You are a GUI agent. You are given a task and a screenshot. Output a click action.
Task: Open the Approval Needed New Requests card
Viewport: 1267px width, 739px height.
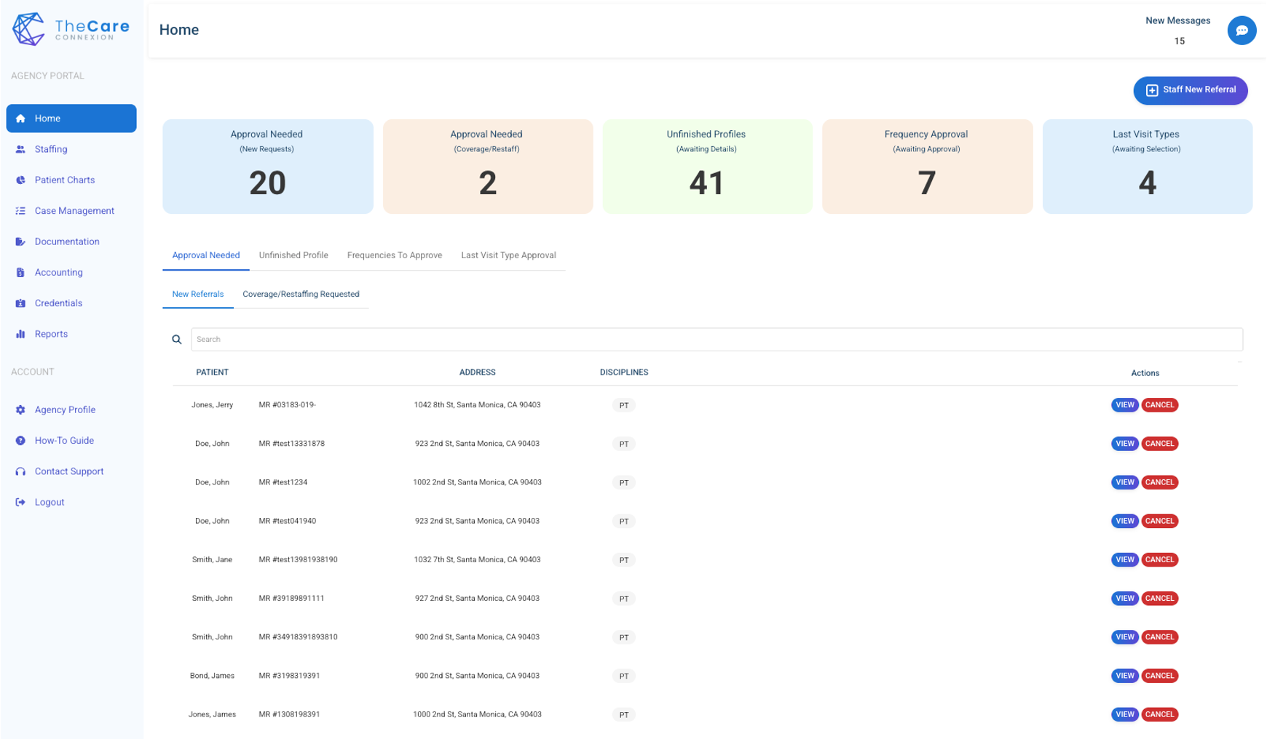click(x=268, y=167)
